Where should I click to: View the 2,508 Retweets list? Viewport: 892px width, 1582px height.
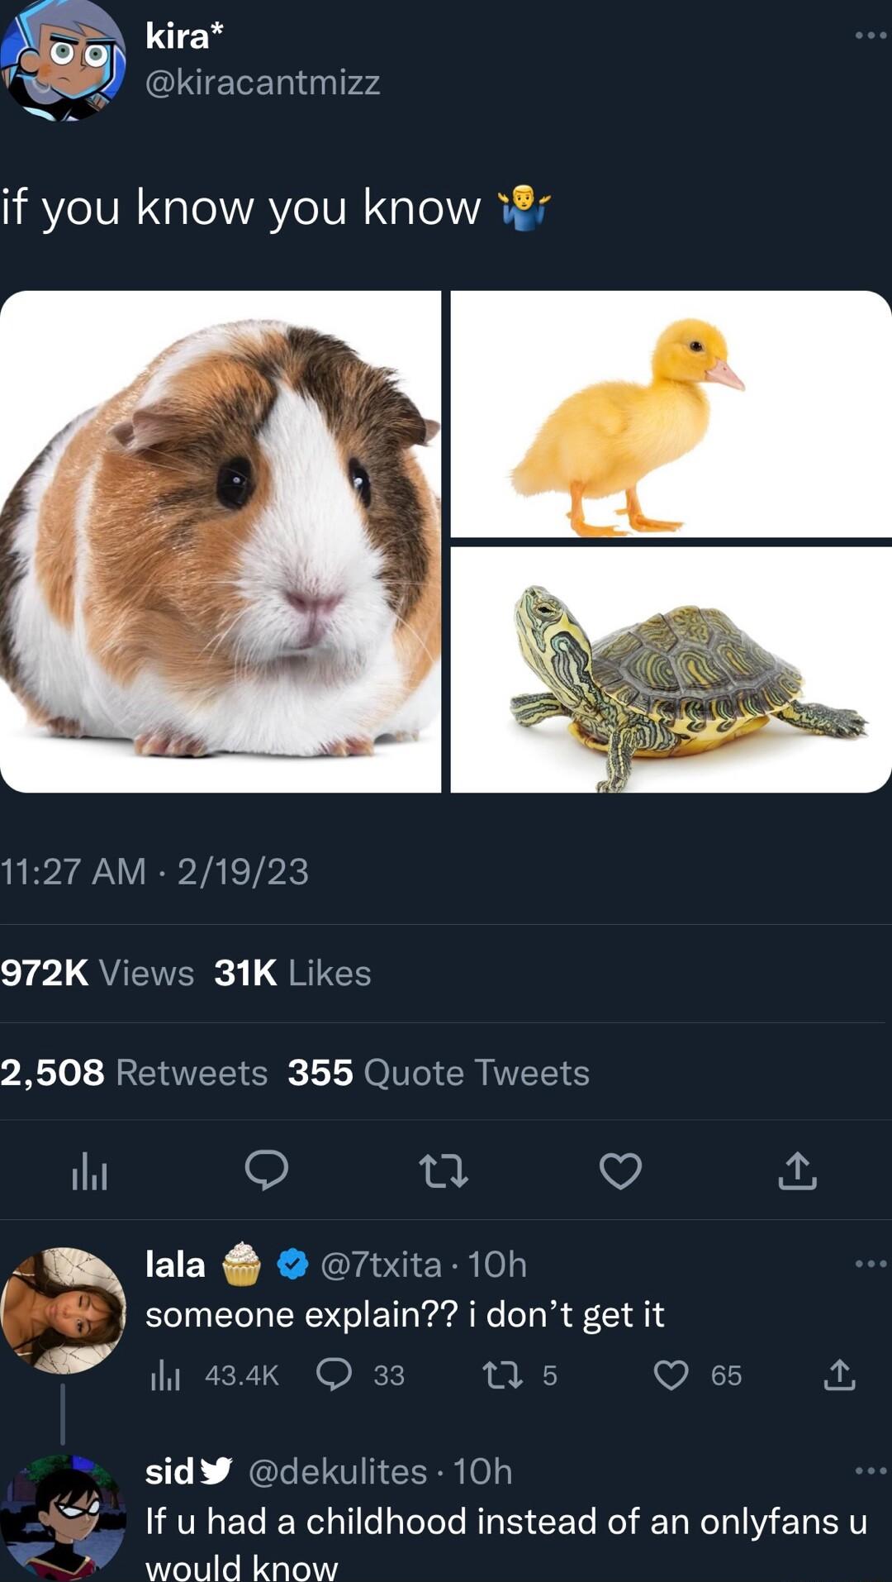(134, 1072)
